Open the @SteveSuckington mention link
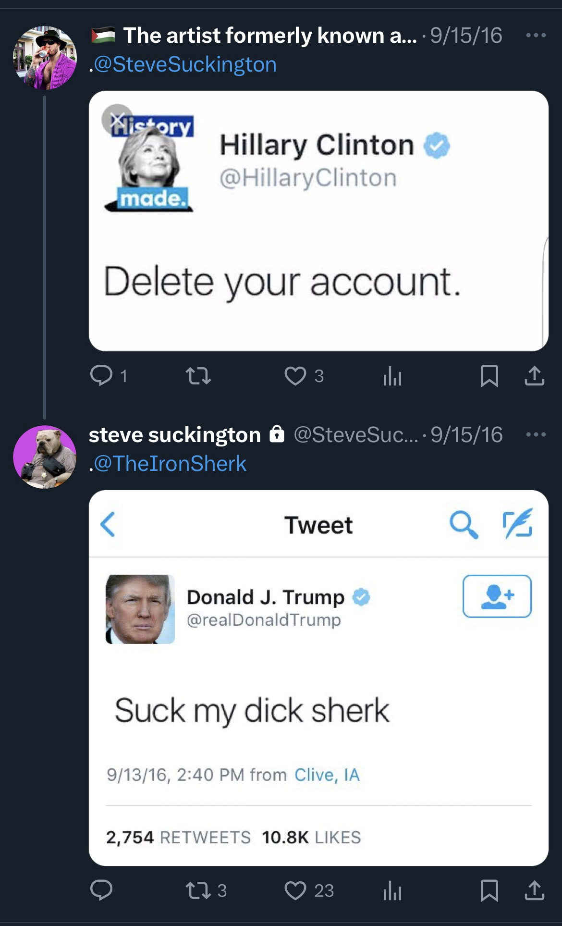 tap(185, 64)
